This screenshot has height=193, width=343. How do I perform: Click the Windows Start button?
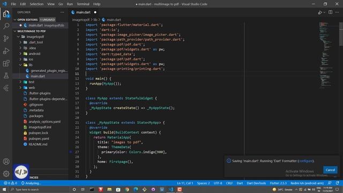[4, 189]
